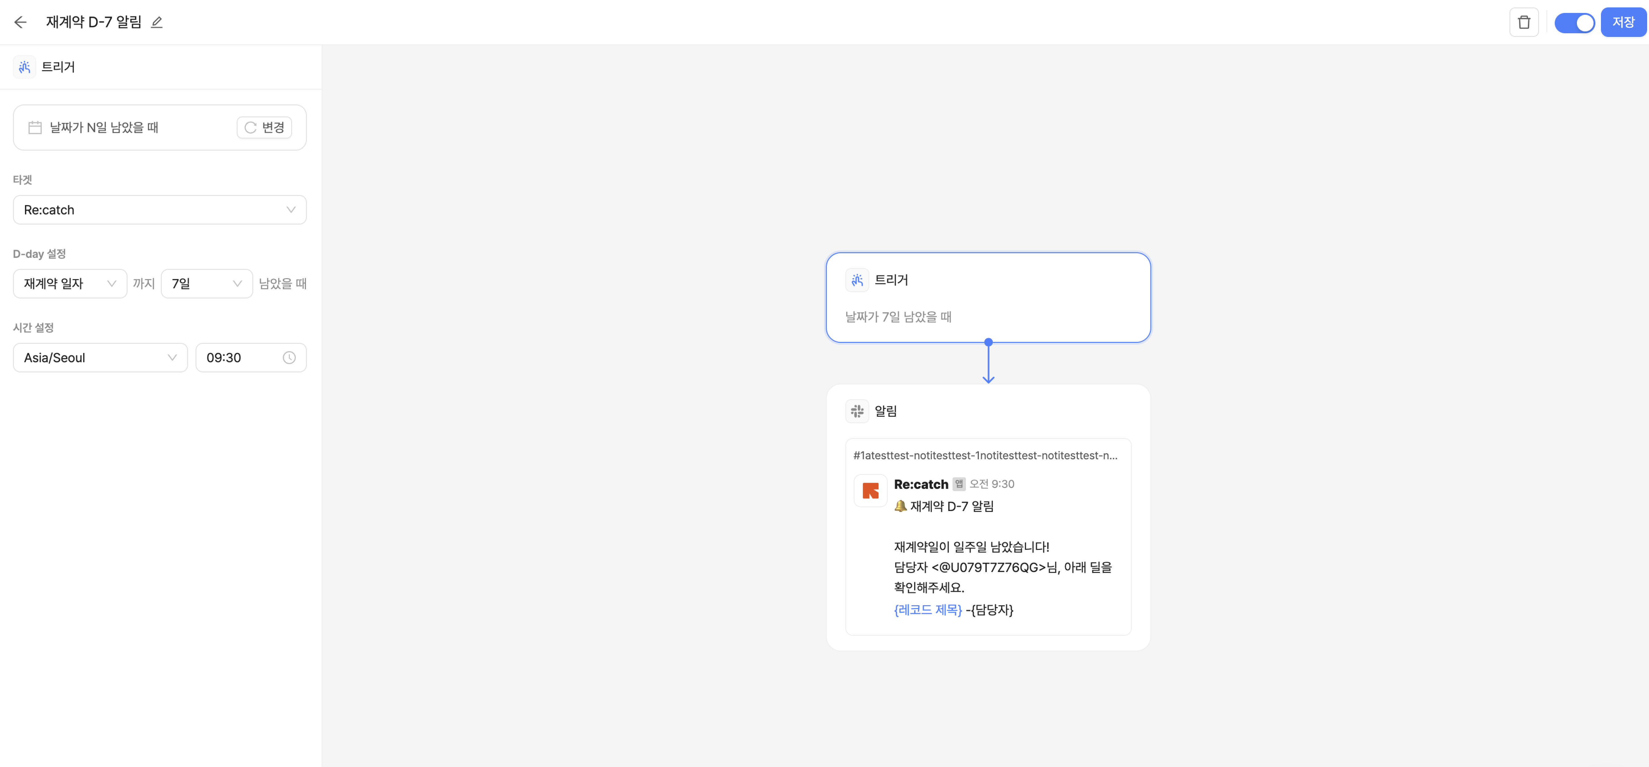Click the trash delete icon
This screenshot has height=767, width=1649.
point(1524,22)
